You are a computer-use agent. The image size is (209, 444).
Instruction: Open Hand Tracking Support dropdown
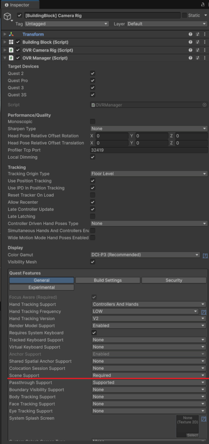click(149, 304)
